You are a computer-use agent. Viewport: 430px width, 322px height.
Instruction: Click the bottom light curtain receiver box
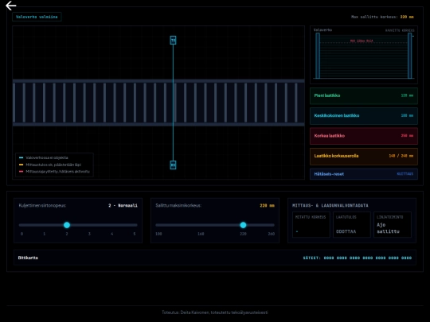[x=173, y=165]
